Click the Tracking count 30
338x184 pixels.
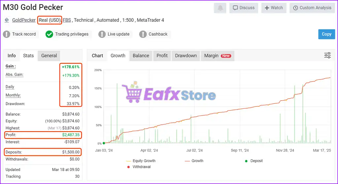coord(77,176)
